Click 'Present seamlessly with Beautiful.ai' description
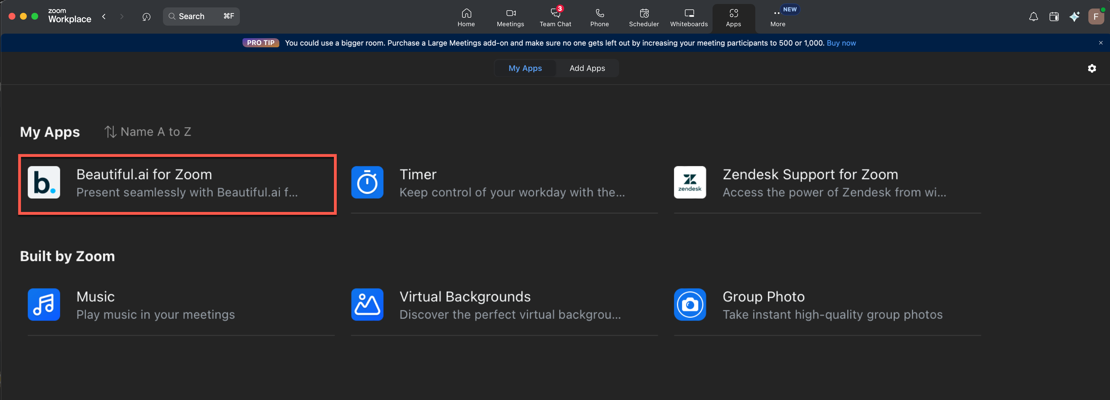 click(187, 192)
